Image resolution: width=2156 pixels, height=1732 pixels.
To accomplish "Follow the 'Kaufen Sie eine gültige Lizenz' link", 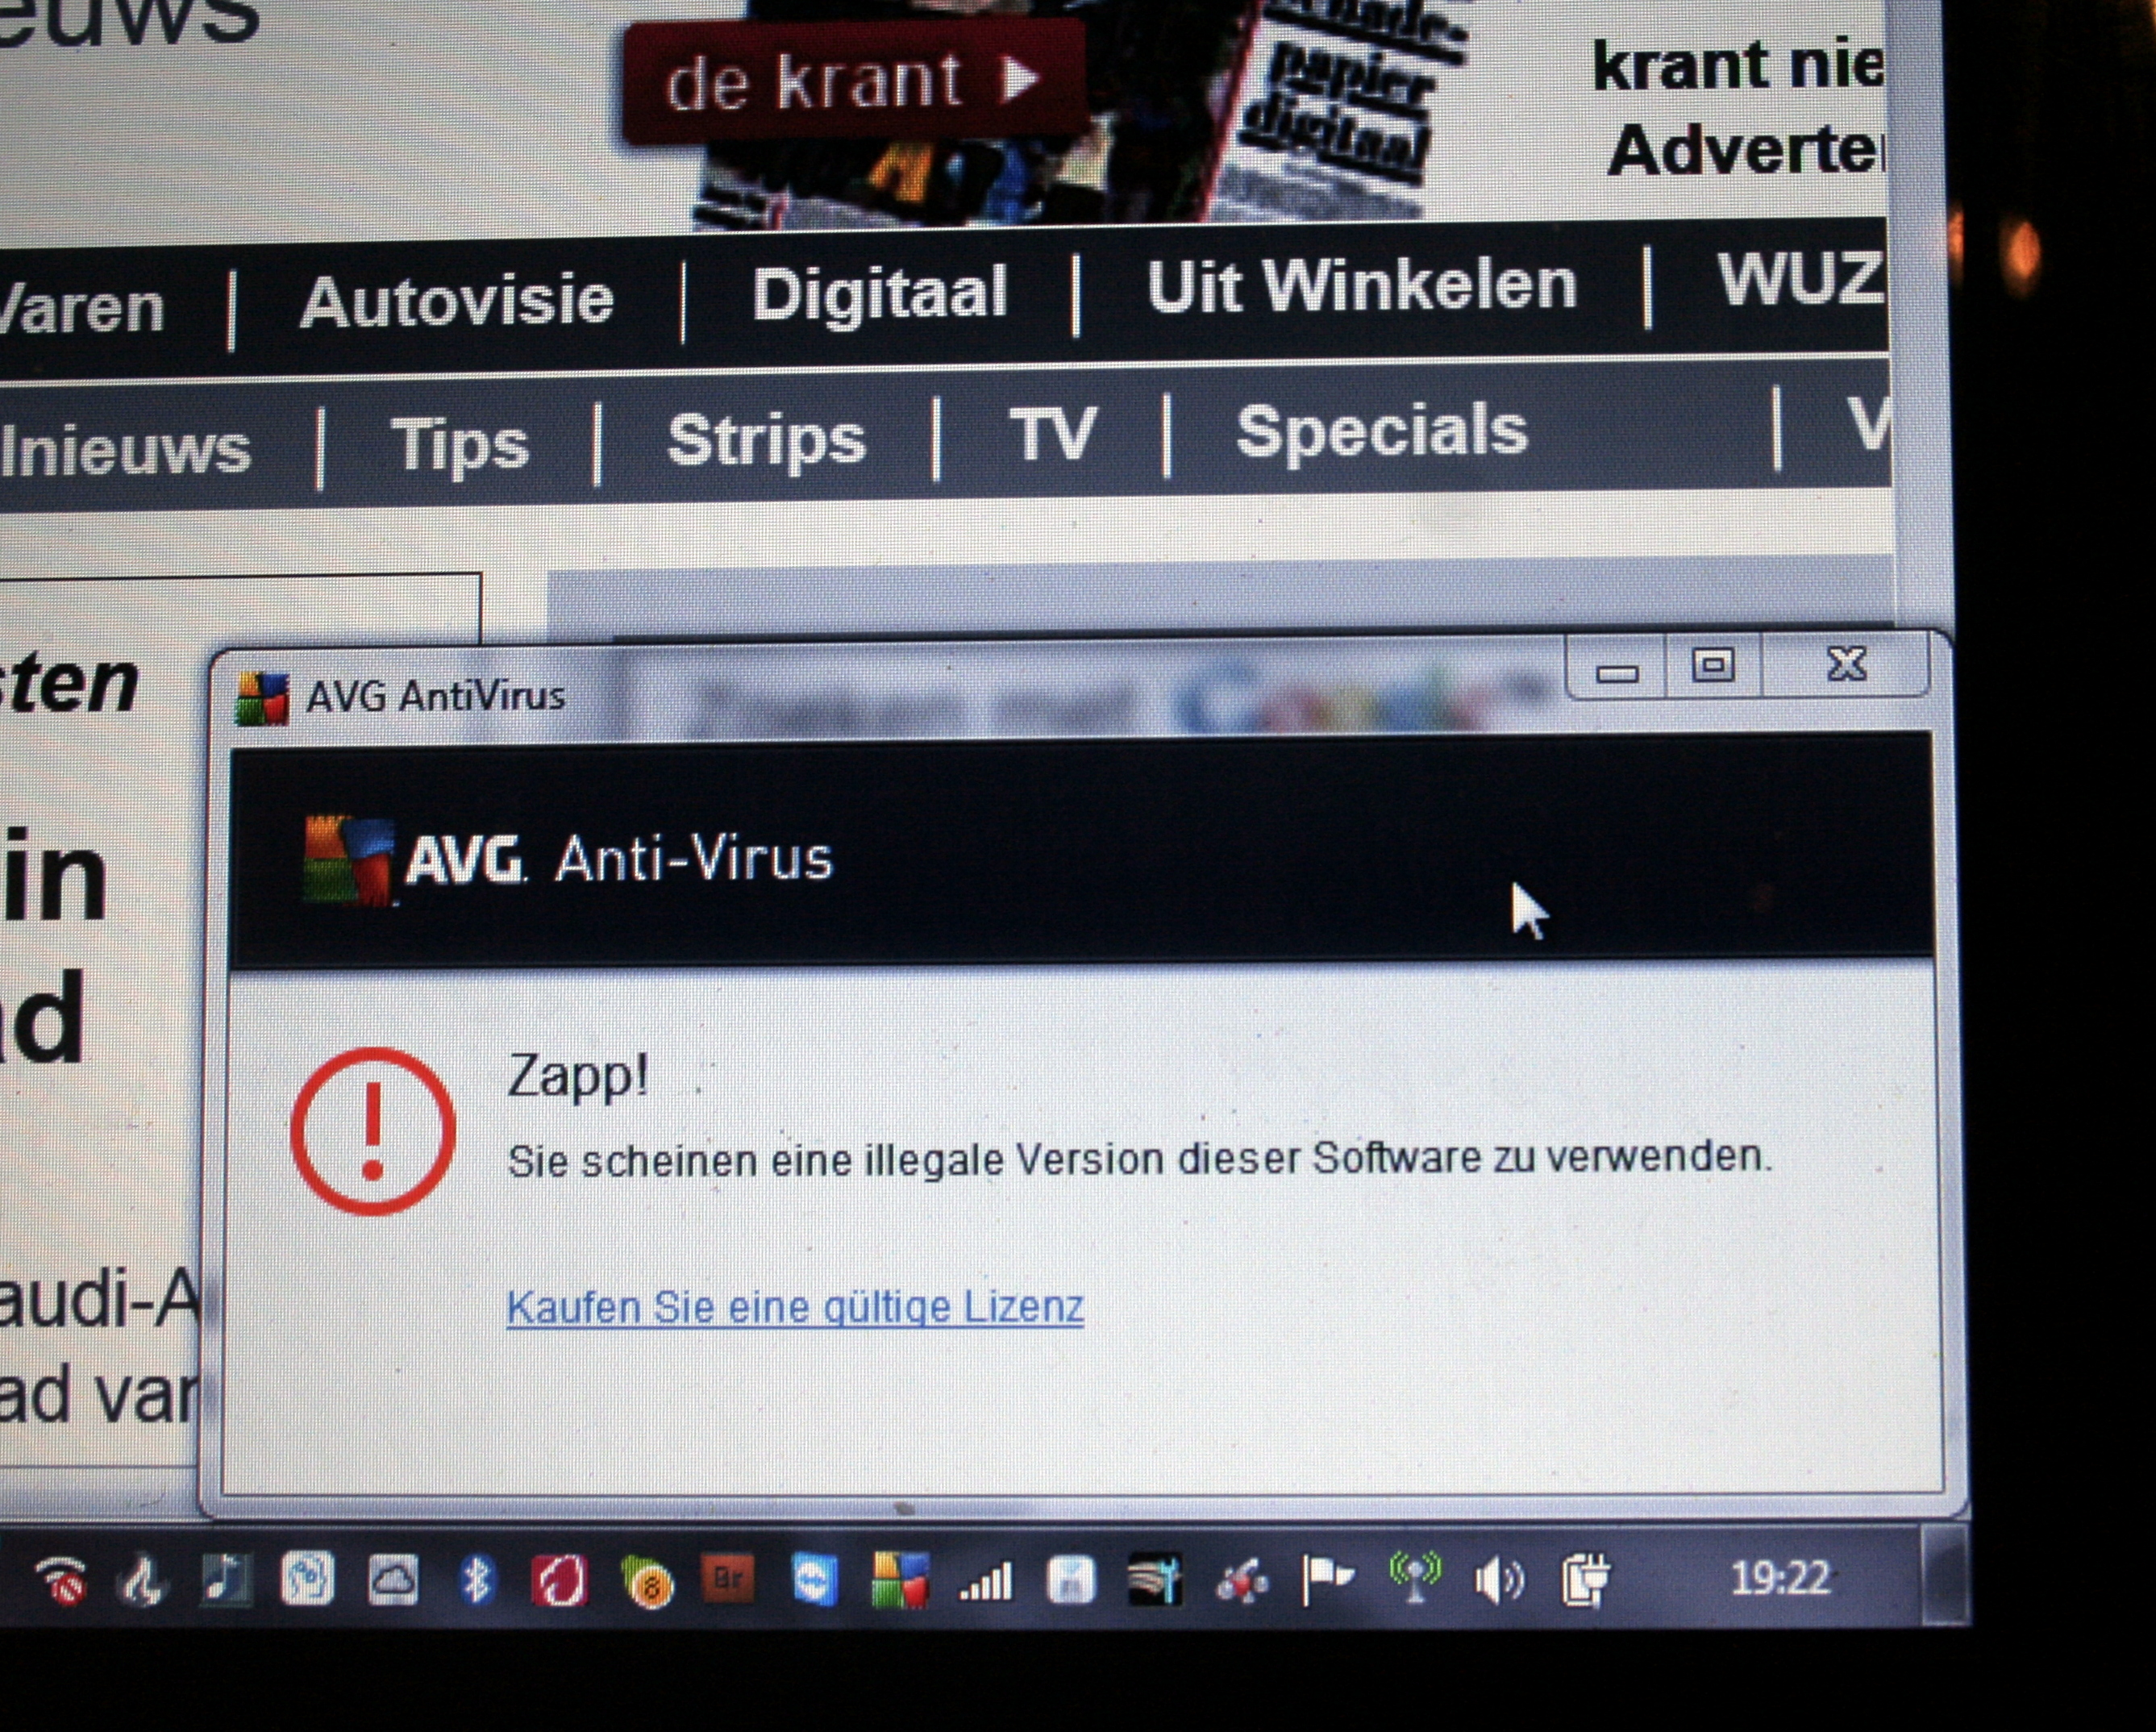I will (x=795, y=1307).
